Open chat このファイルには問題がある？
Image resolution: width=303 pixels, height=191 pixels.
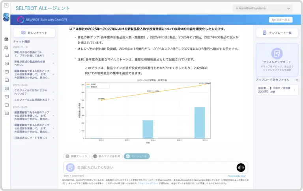(x=32, y=100)
